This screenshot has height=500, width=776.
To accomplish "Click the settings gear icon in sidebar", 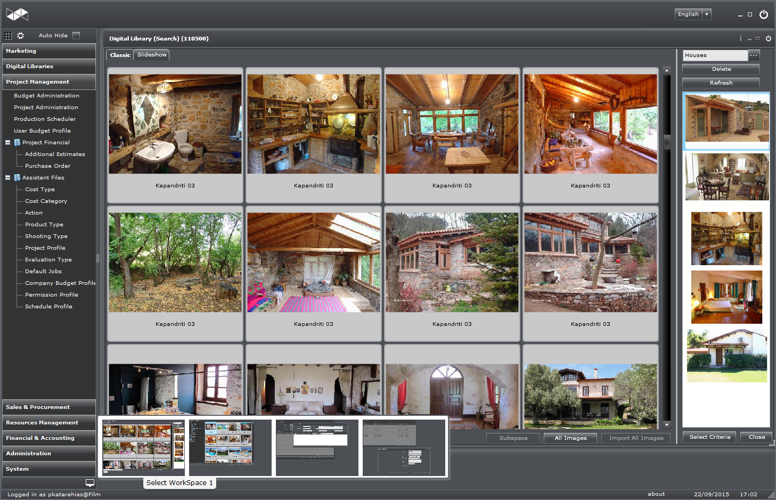I will [x=20, y=36].
